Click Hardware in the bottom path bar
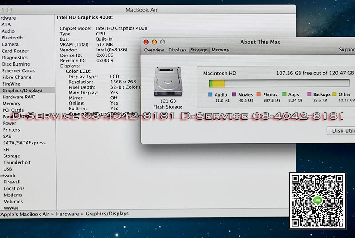This screenshot has height=238, width=355. coord(67,214)
